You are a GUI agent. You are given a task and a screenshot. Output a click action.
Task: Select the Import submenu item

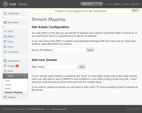click(x=8, y=85)
